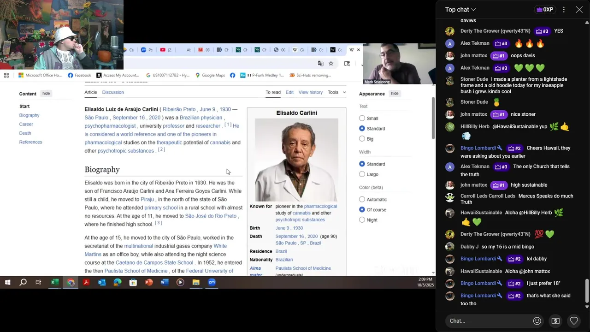The image size is (590, 332).
Task: Follow the psychopharmacologist link
Action: [110, 126]
